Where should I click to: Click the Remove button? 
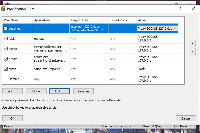83,91
